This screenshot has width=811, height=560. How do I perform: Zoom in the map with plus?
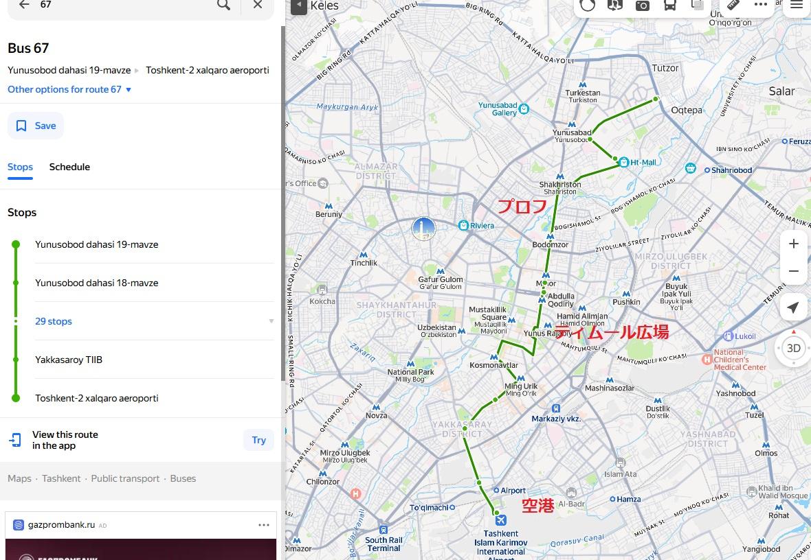793,244
